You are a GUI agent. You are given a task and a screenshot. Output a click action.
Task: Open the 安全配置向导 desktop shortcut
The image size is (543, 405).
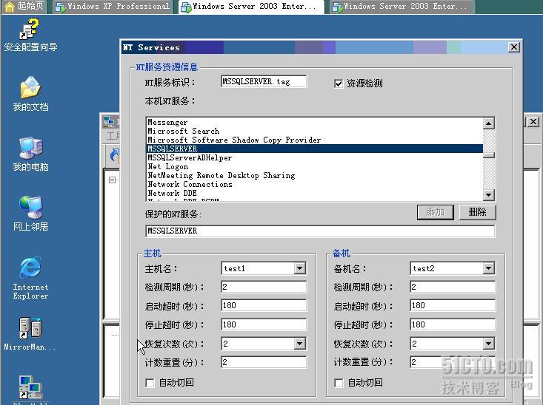(30, 35)
